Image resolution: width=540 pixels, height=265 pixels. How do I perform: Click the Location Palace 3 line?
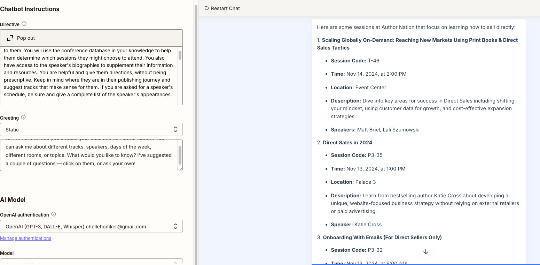point(353,182)
